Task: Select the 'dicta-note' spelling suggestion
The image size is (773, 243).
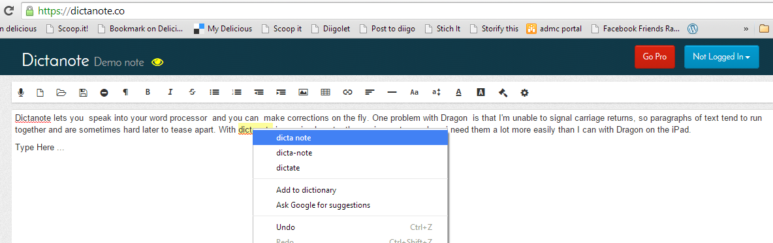Action: (x=351, y=153)
